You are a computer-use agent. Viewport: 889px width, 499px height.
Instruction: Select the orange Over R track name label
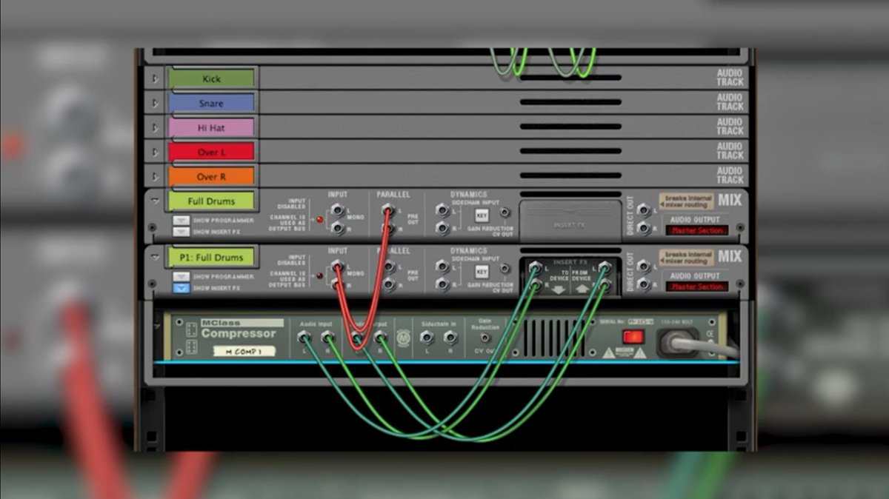point(211,176)
